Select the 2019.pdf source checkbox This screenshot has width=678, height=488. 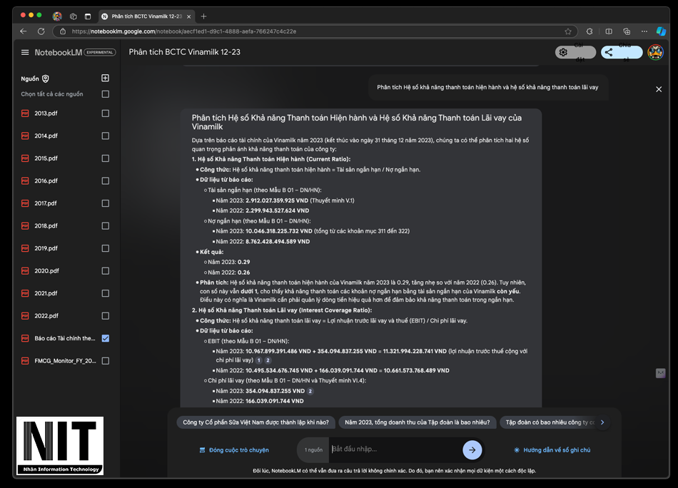(x=105, y=248)
